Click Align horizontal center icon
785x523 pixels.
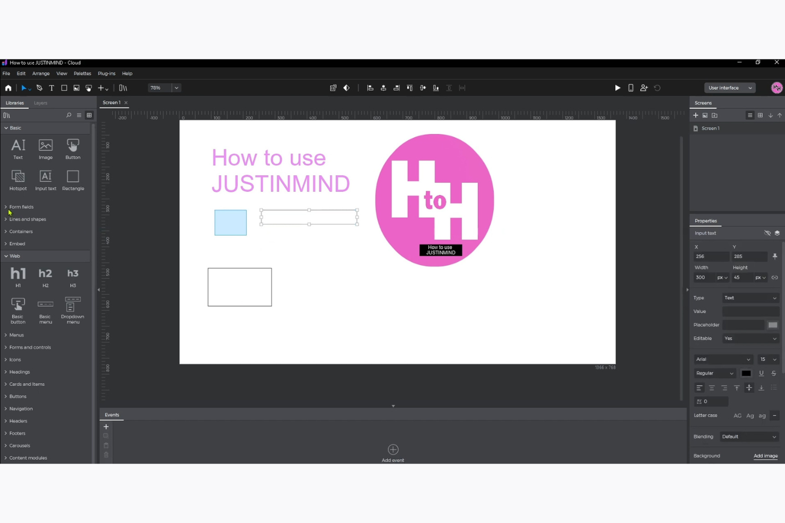[383, 88]
